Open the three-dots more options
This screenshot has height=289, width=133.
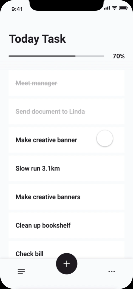pos(112,272)
